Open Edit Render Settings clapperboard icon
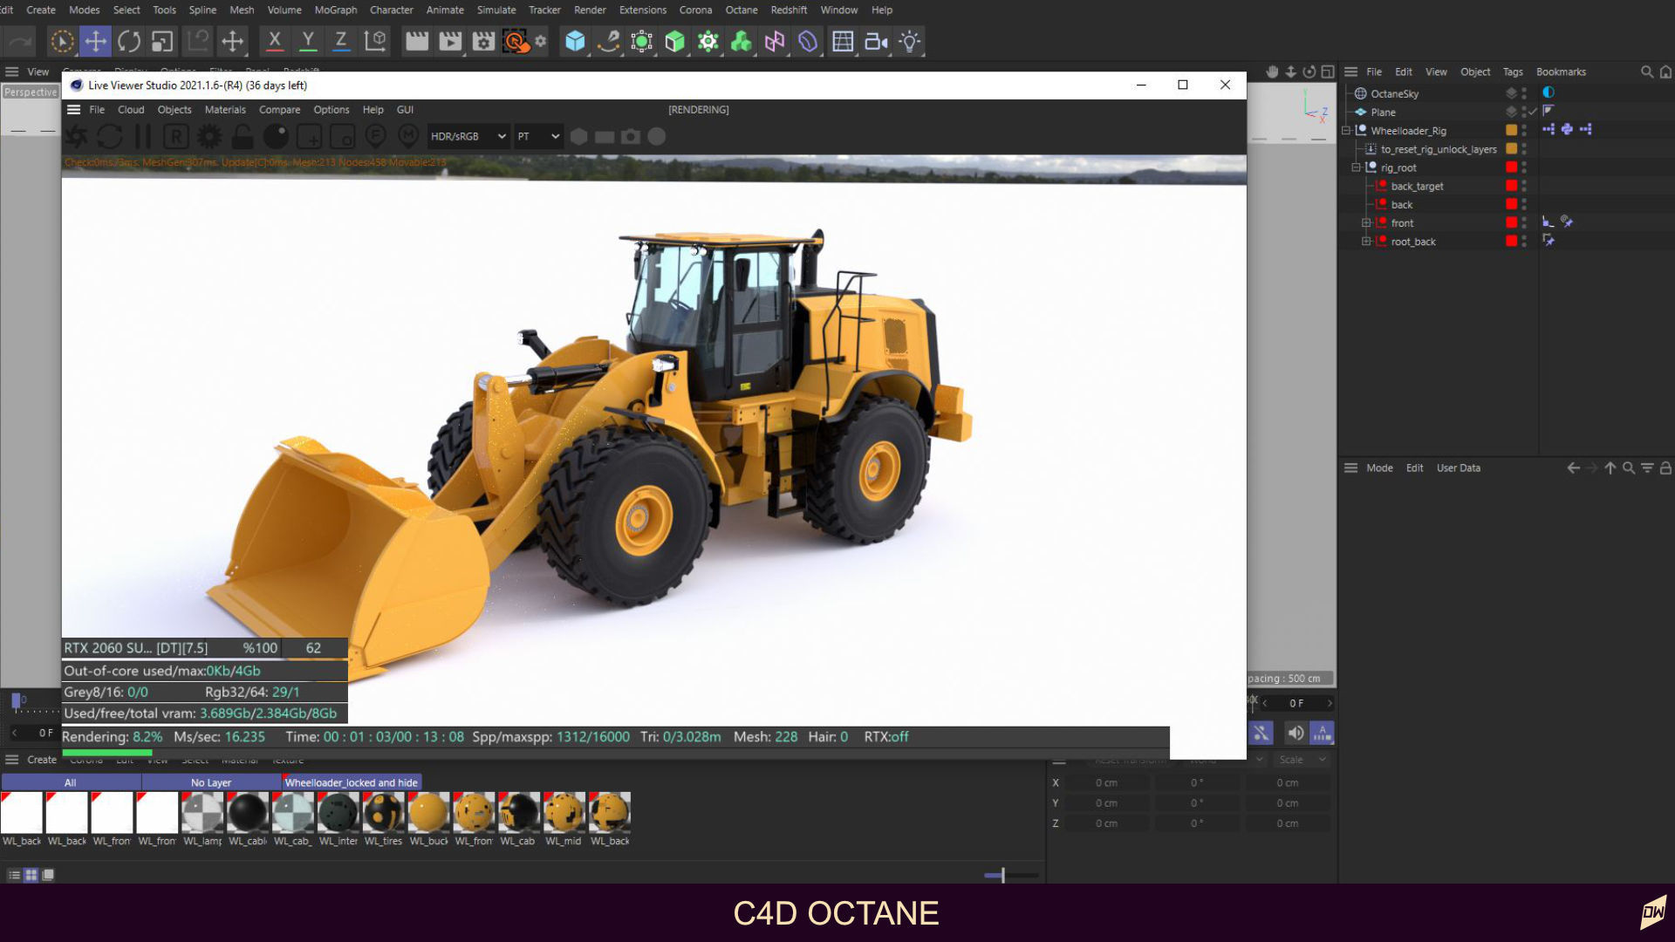Screen dimensions: 1675x942 pos(483,41)
